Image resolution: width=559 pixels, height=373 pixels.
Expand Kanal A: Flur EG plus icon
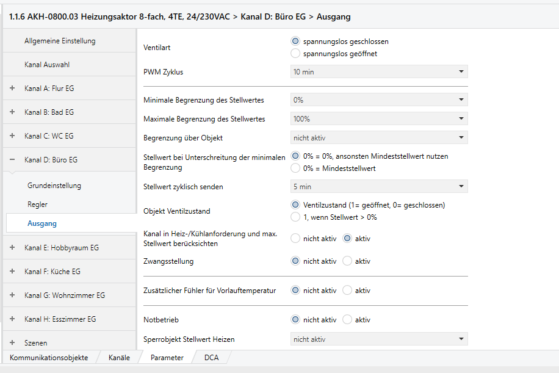[x=12, y=88]
